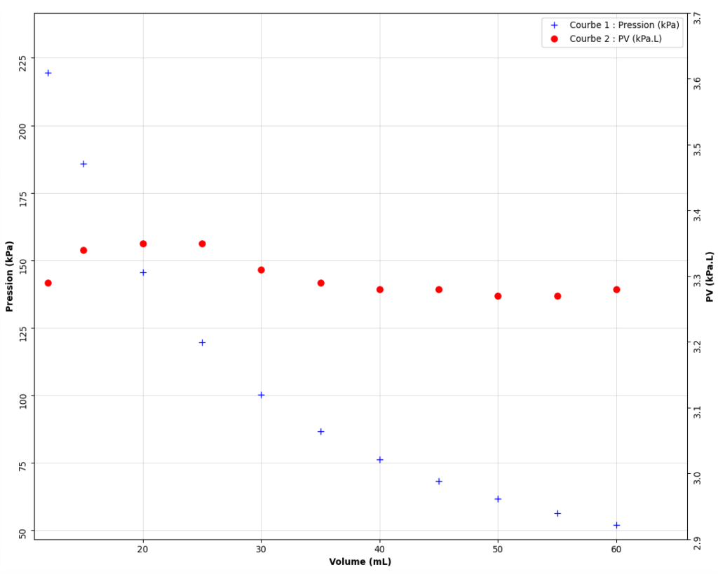Click the 'Pression (kPa)' left axis label

tap(10, 276)
